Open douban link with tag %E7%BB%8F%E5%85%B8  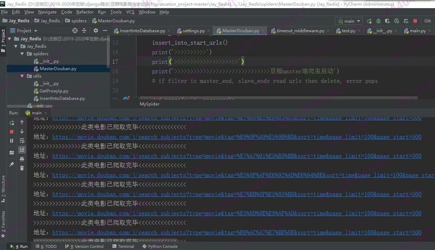tap(237, 194)
